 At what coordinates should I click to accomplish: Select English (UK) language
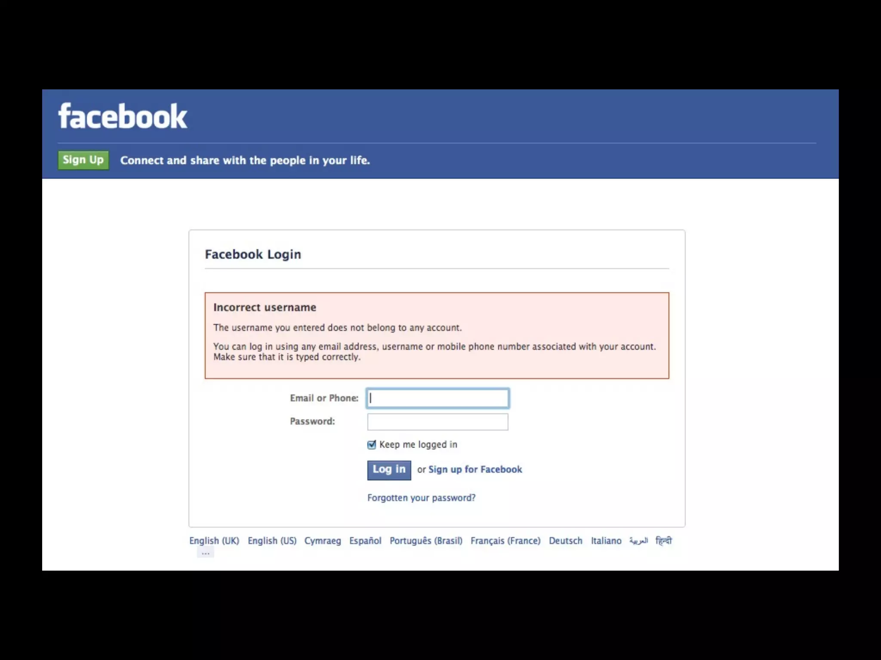[x=214, y=541]
